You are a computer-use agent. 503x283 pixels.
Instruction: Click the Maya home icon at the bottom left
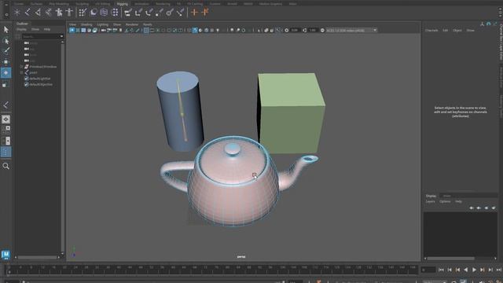coord(6,255)
